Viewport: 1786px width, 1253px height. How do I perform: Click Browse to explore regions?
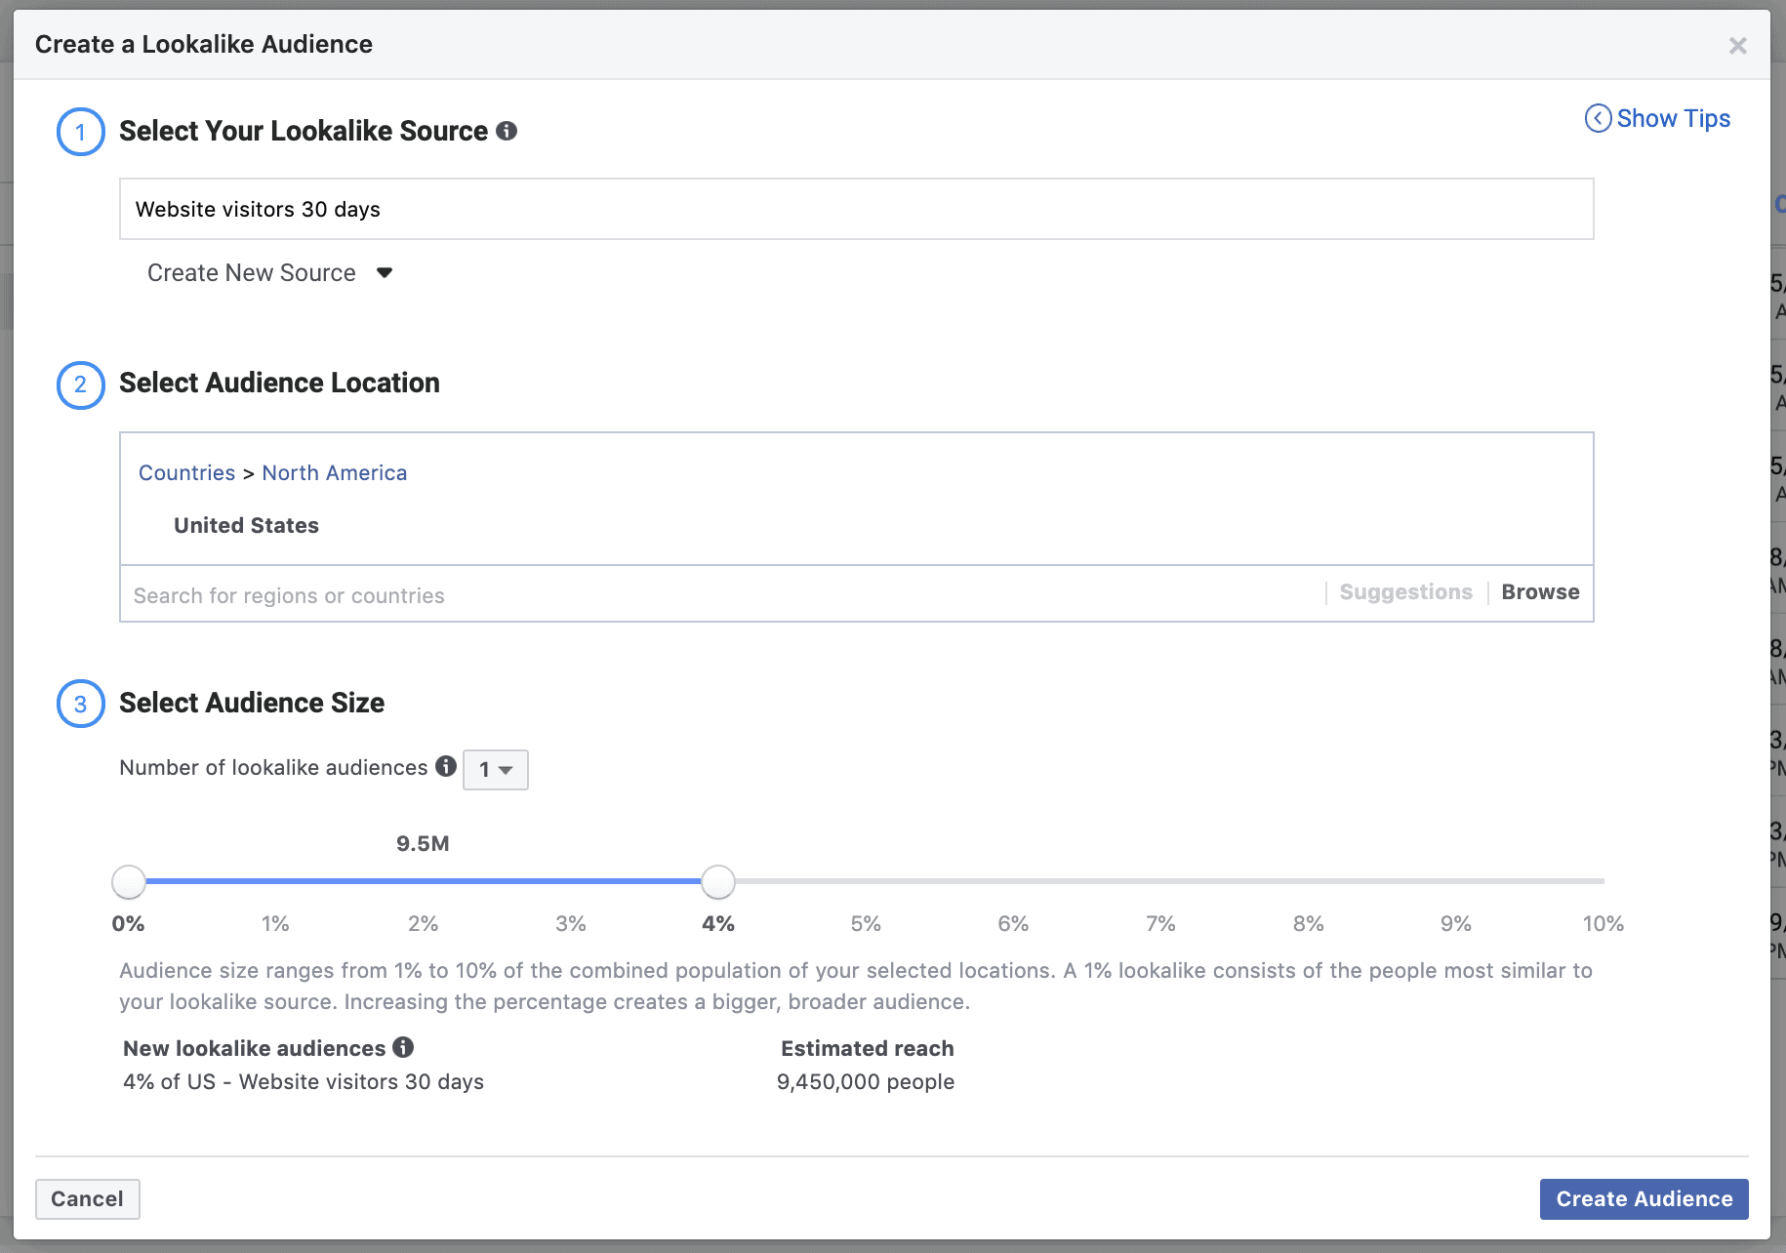point(1540,591)
